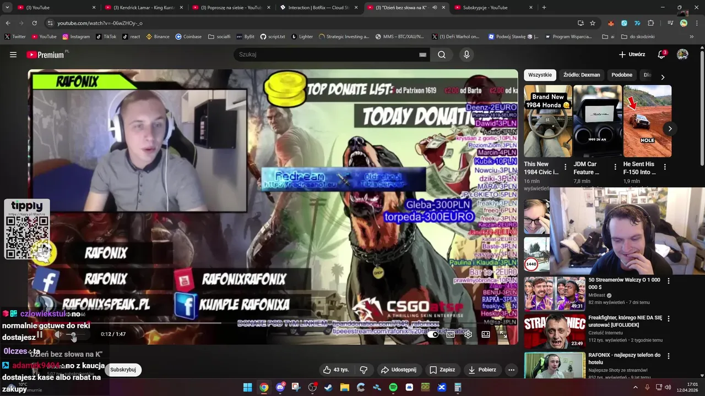The width and height of the screenshot is (705, 396).
Task: Select the Podobne filter chip
Action: click(622, 75)
